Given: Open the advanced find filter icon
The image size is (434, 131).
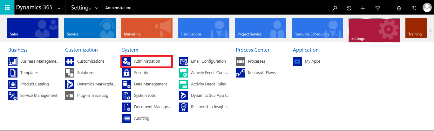Looking at the screenshot, I should [377, 8].
